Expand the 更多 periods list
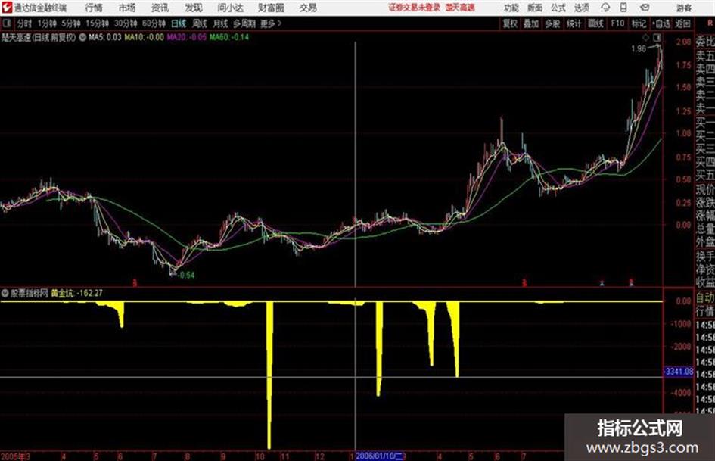The width and height of the screenshot is (715, 461). (x=271, y=23)
